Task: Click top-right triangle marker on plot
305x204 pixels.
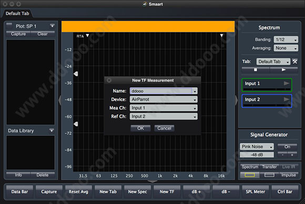Action: tap(221, 35)
